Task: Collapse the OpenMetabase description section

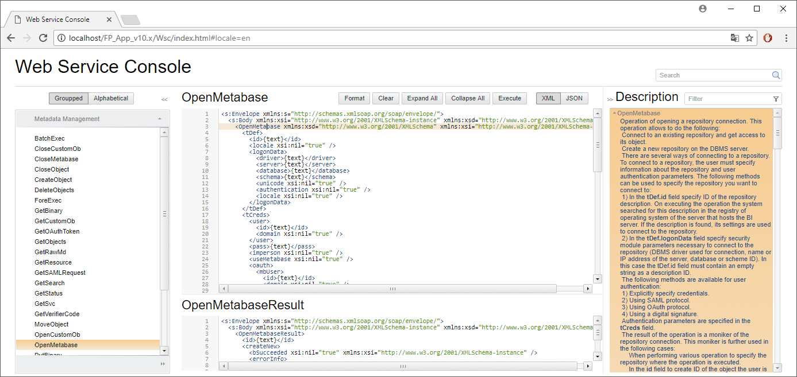Action: point(614,114)
